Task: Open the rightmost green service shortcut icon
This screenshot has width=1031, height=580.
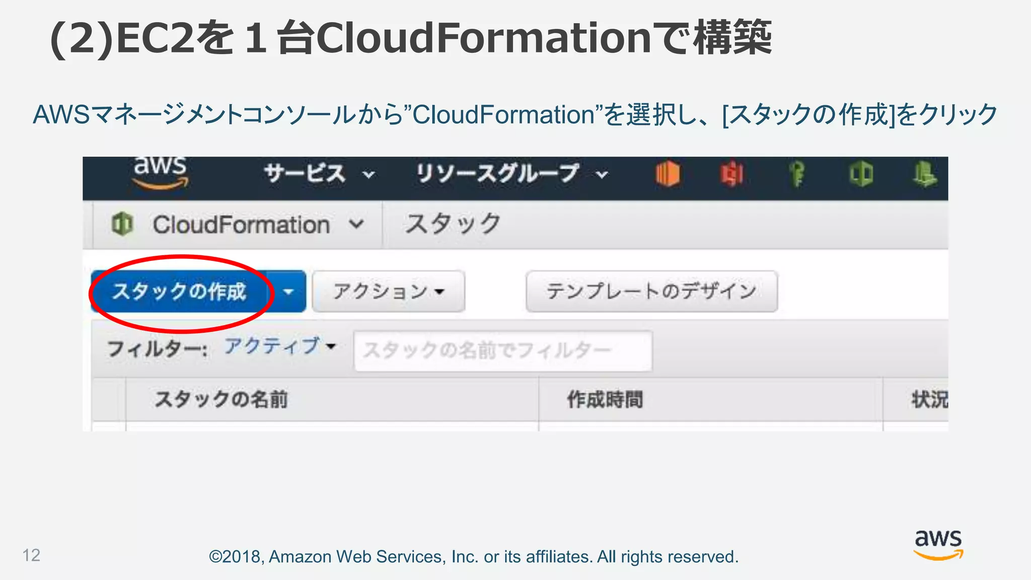Action: click(x=925, y=174)
